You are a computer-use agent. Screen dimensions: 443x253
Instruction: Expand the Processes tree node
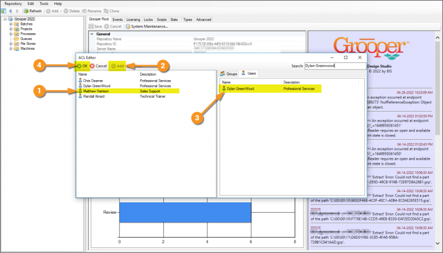[11, 34]
